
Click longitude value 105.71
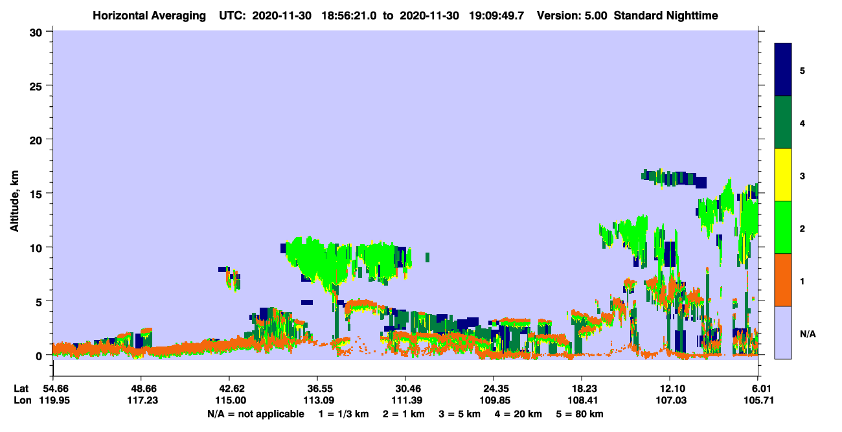coord(758,400)
